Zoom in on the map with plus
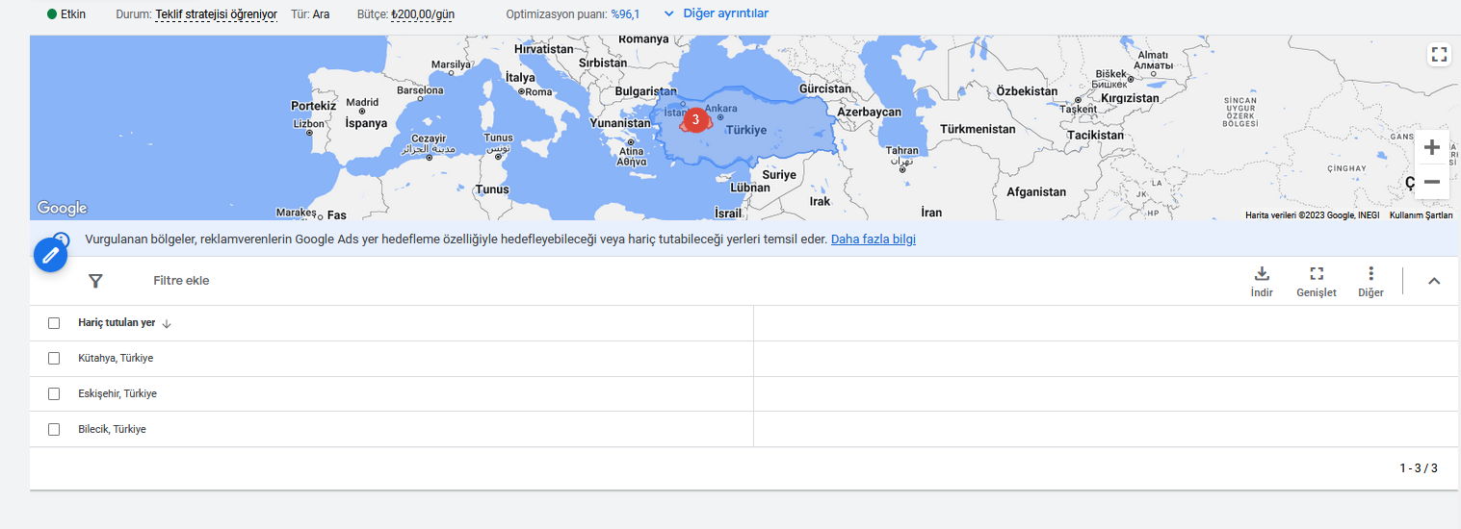 [1432, 147]
